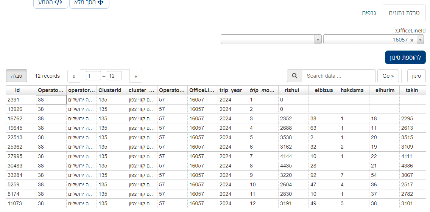Sort by the trip_year column header
This screenshot has height=212, width=430.
click(x=231, y=90)
